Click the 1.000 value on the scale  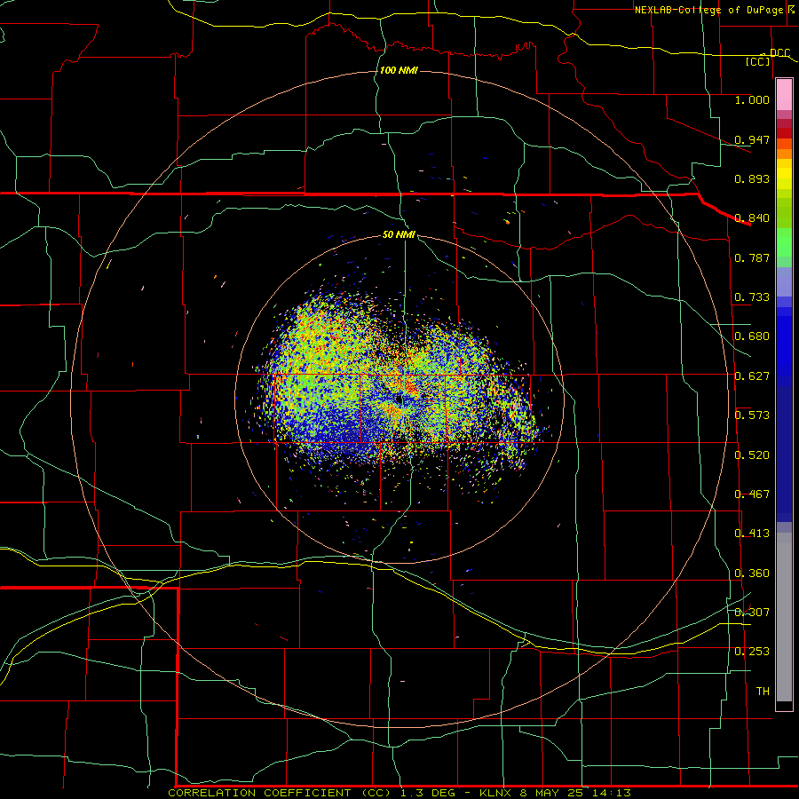pyautogui.click(x=752, y=100)
